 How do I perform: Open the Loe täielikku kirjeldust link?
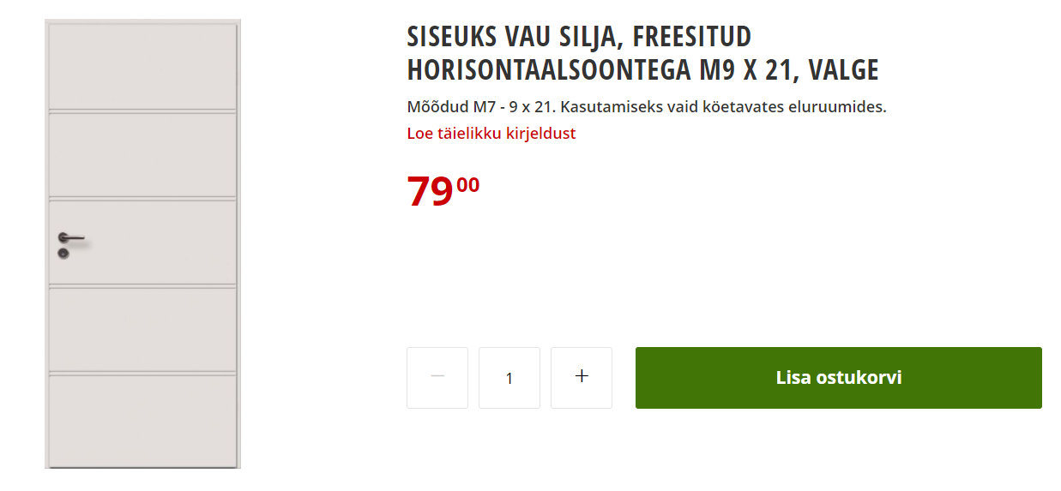(x=491, y=134)
